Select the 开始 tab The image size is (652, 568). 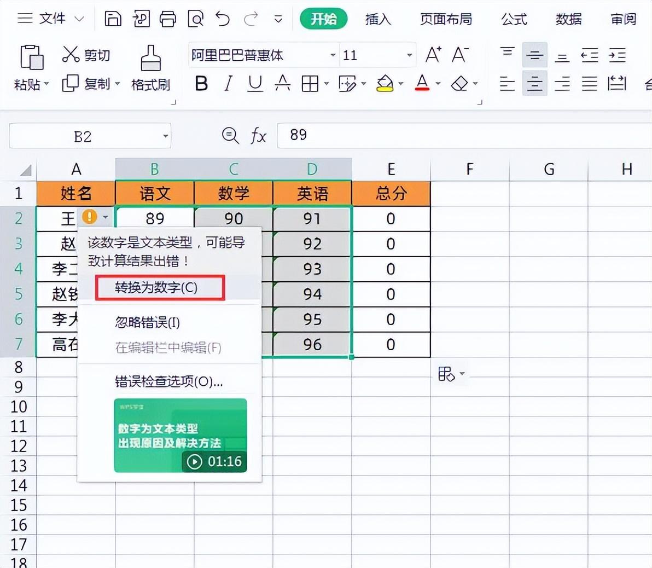click(323, 19)
